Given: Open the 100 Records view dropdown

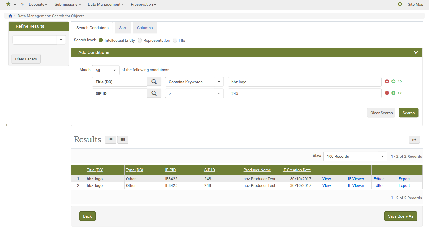Looking at the screenshot, I should [x=355, y=156].
